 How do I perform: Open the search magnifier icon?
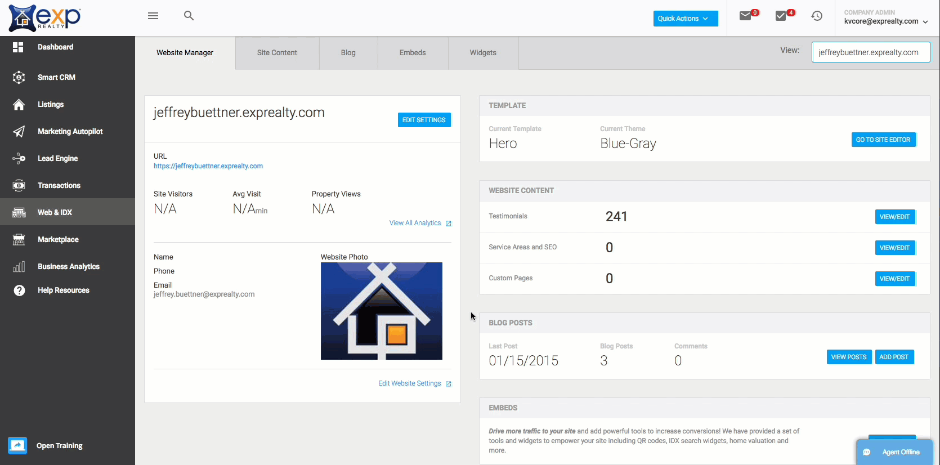tap(189, 16)
